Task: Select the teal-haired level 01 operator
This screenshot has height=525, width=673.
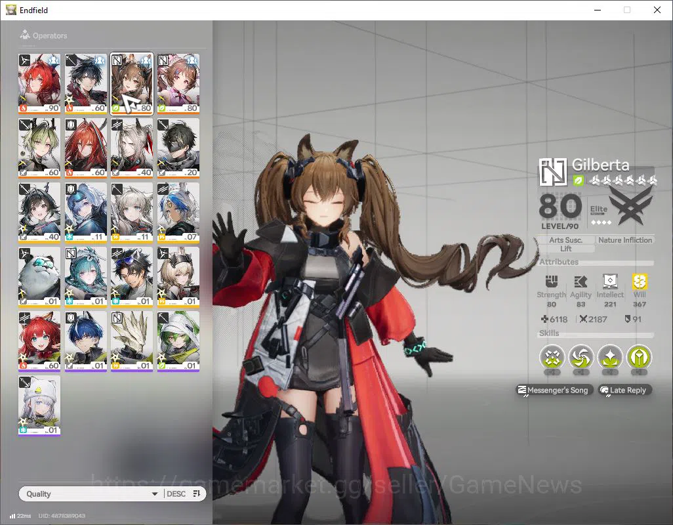Action: click(85, 276)
